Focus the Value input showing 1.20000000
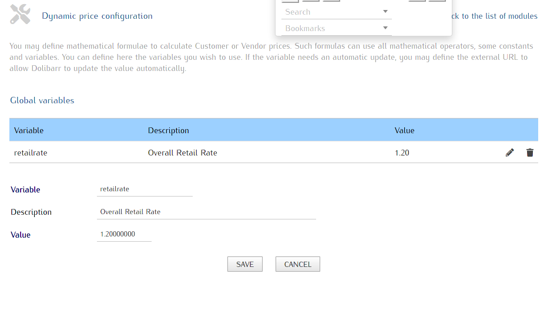Viewport: 547px width, 311px height. coord(124,234)
